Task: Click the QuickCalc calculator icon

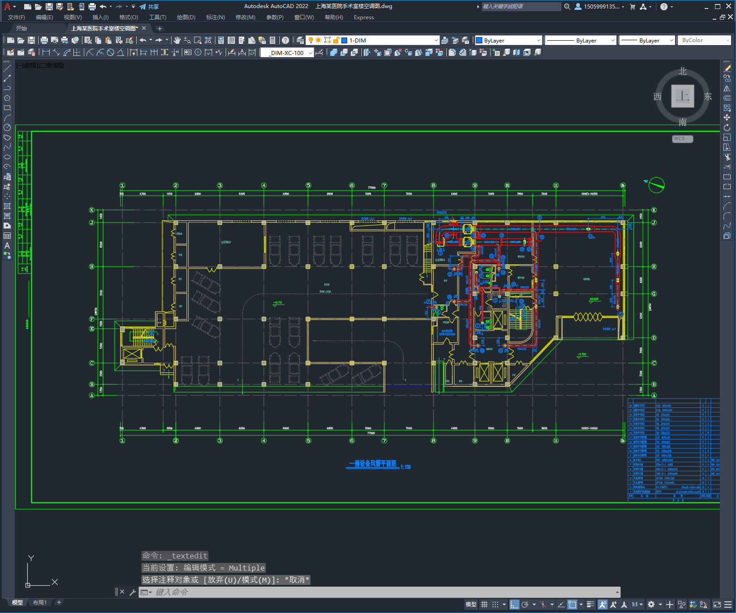Action: 272,40
